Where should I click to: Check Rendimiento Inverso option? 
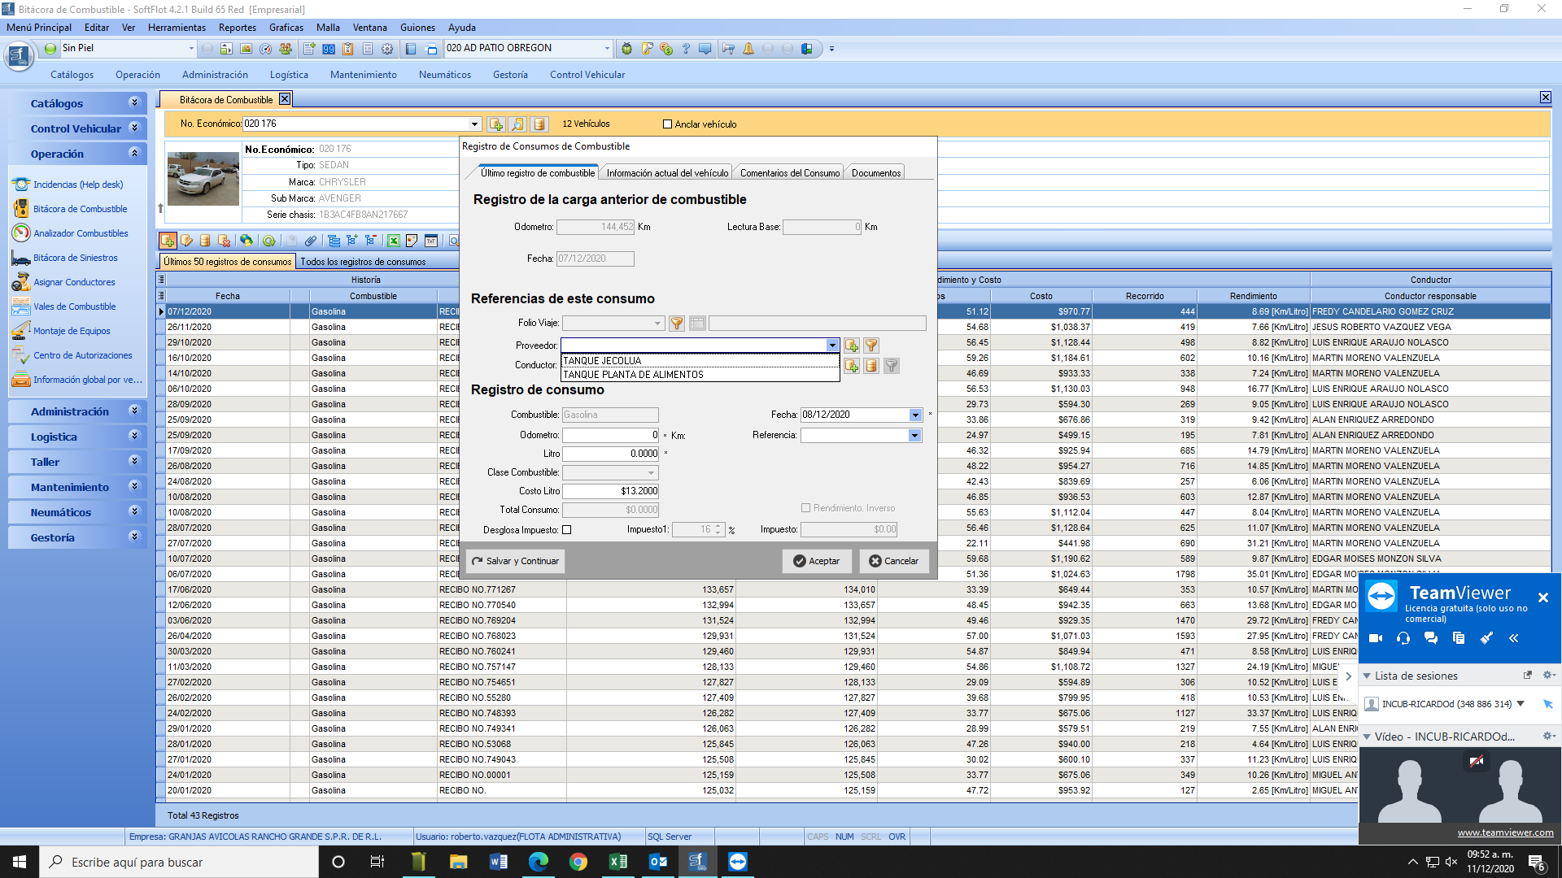806,508
